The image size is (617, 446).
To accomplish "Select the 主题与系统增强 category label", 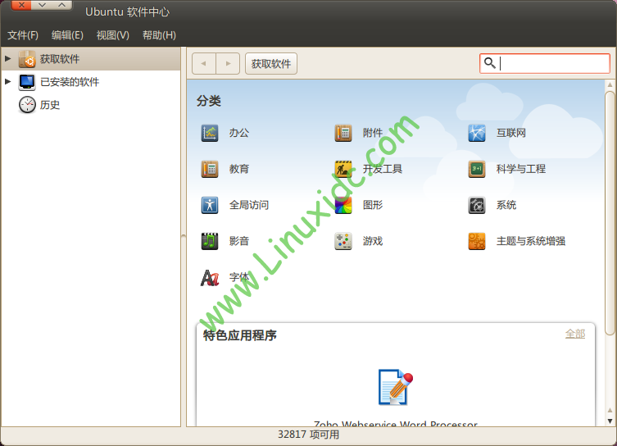I will (531, 241).
